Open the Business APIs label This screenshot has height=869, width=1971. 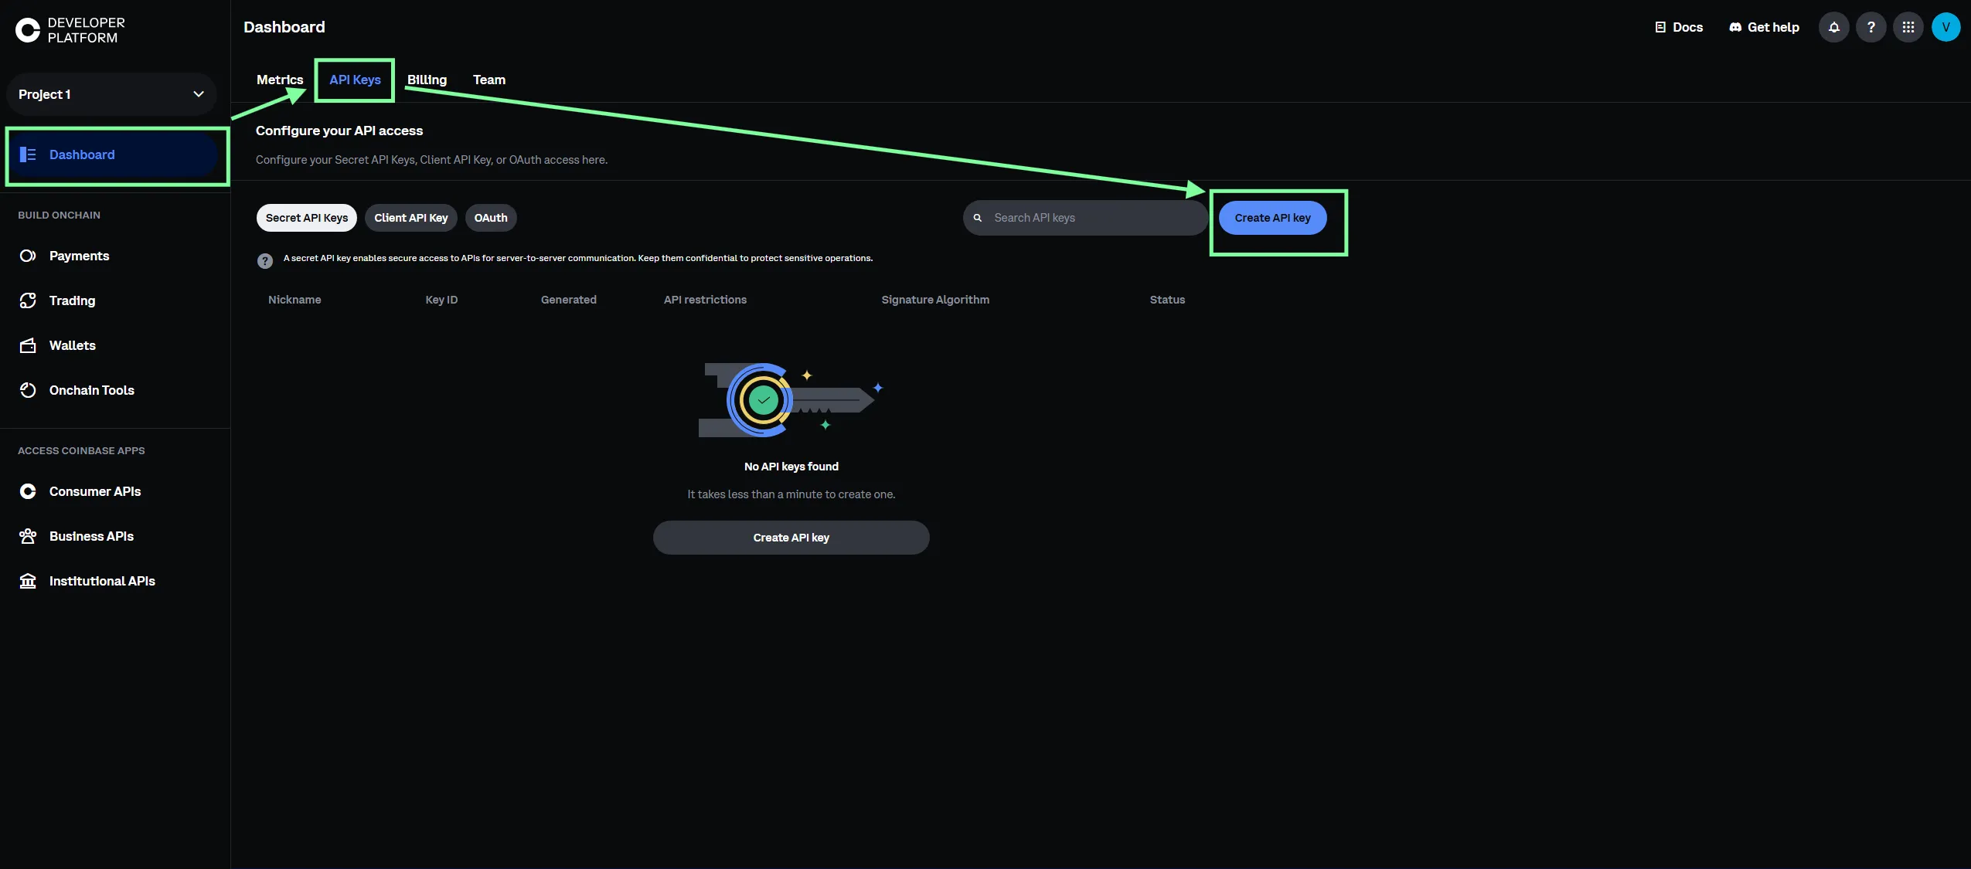click(x=91, y=536)
